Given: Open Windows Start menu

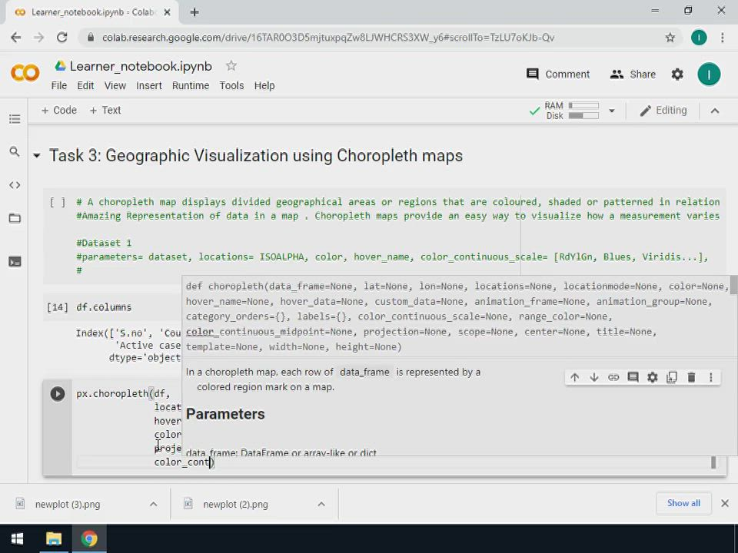Looking at the screenshot, I should coord(18,539).
